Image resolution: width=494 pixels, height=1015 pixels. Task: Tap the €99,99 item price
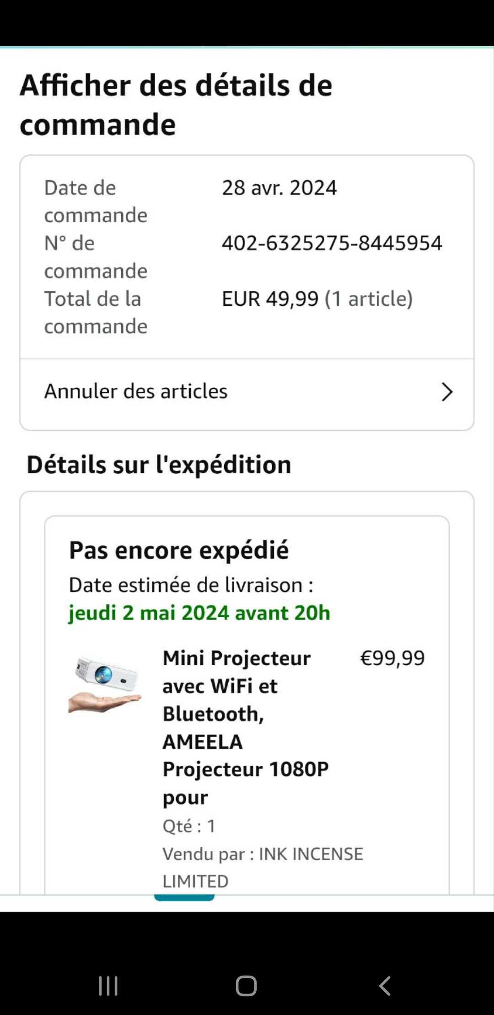pos(392,658)
